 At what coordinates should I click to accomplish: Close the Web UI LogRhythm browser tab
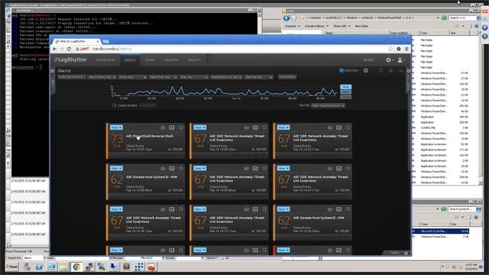click(x=98, y=41)
